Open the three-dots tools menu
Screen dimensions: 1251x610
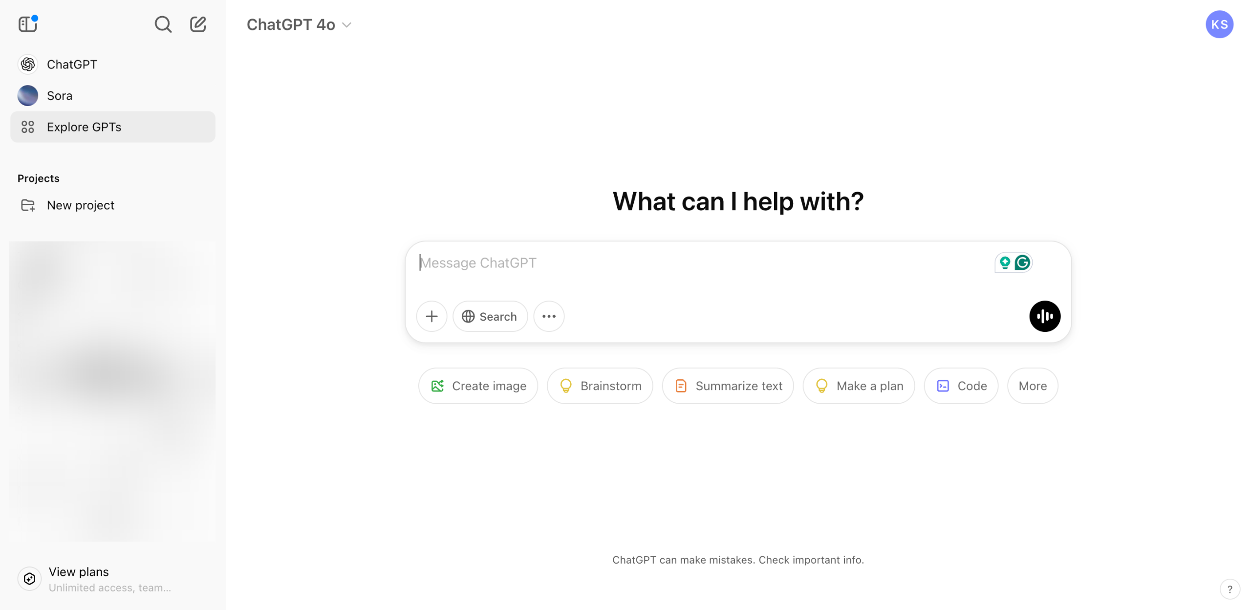click(x=549, y=316)
